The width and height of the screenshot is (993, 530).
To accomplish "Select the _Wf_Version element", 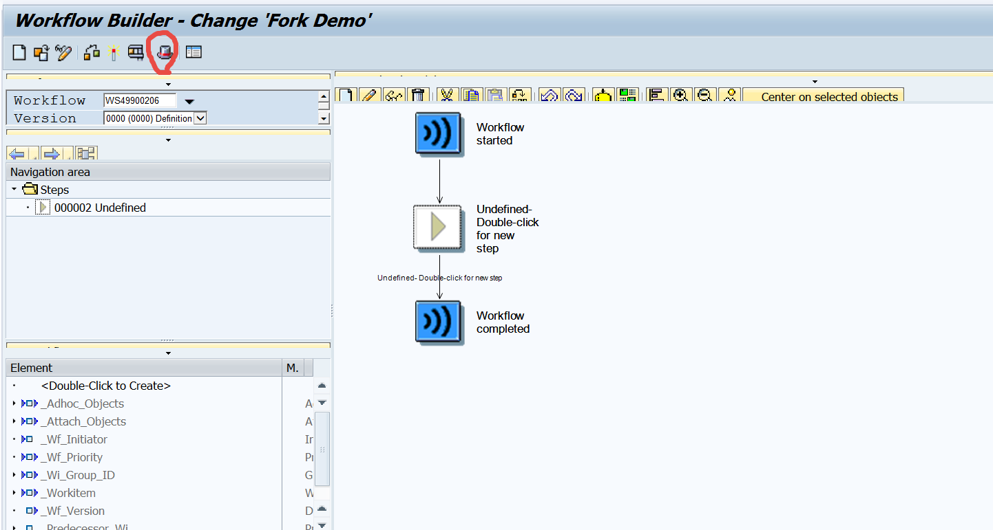I will pyautogui.click(x=72, y=511).
